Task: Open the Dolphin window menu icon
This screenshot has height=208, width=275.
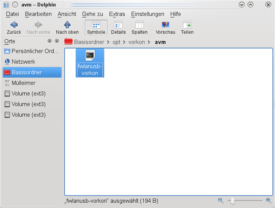Action: click(x=6, y=5)
